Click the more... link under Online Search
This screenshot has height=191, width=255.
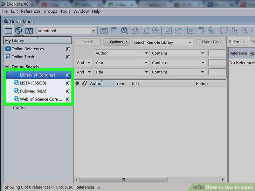19,107
